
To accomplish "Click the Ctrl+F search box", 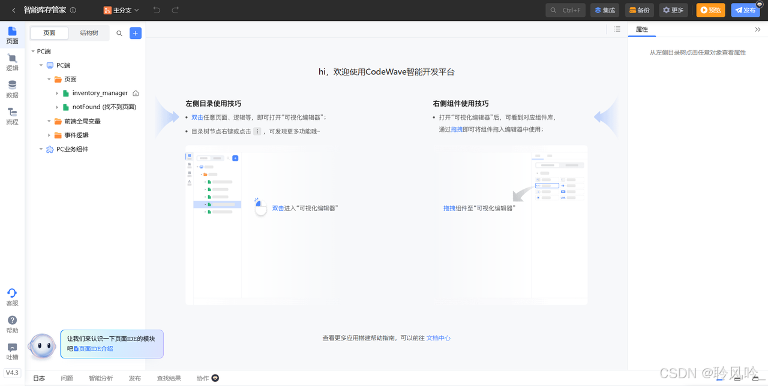I will tap(566, 10).
